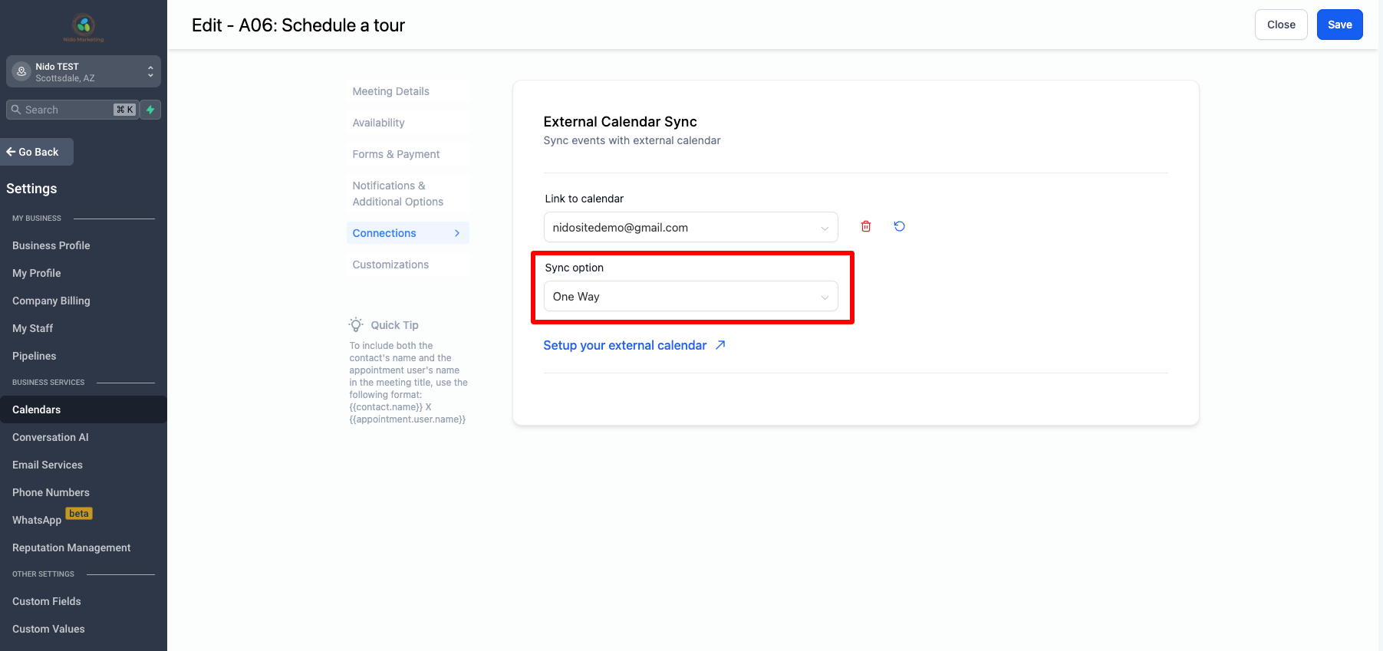Click the Save button

coord(1339,25)
